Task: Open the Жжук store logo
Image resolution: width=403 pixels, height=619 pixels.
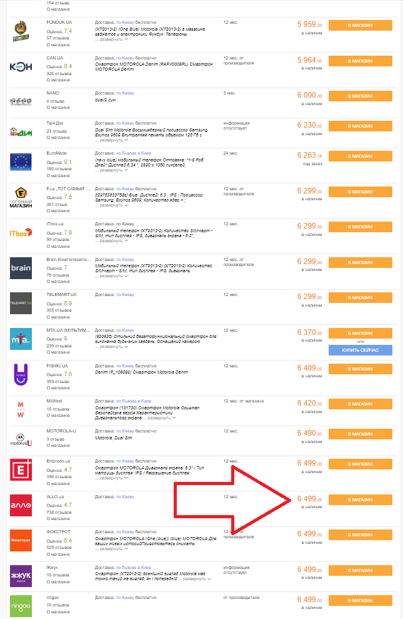Action: 21,576
